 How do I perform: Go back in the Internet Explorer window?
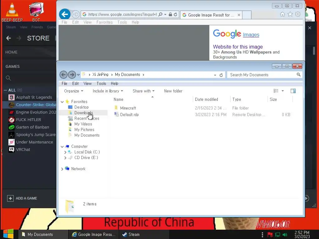pyautogui.click(x=65, y=14)
